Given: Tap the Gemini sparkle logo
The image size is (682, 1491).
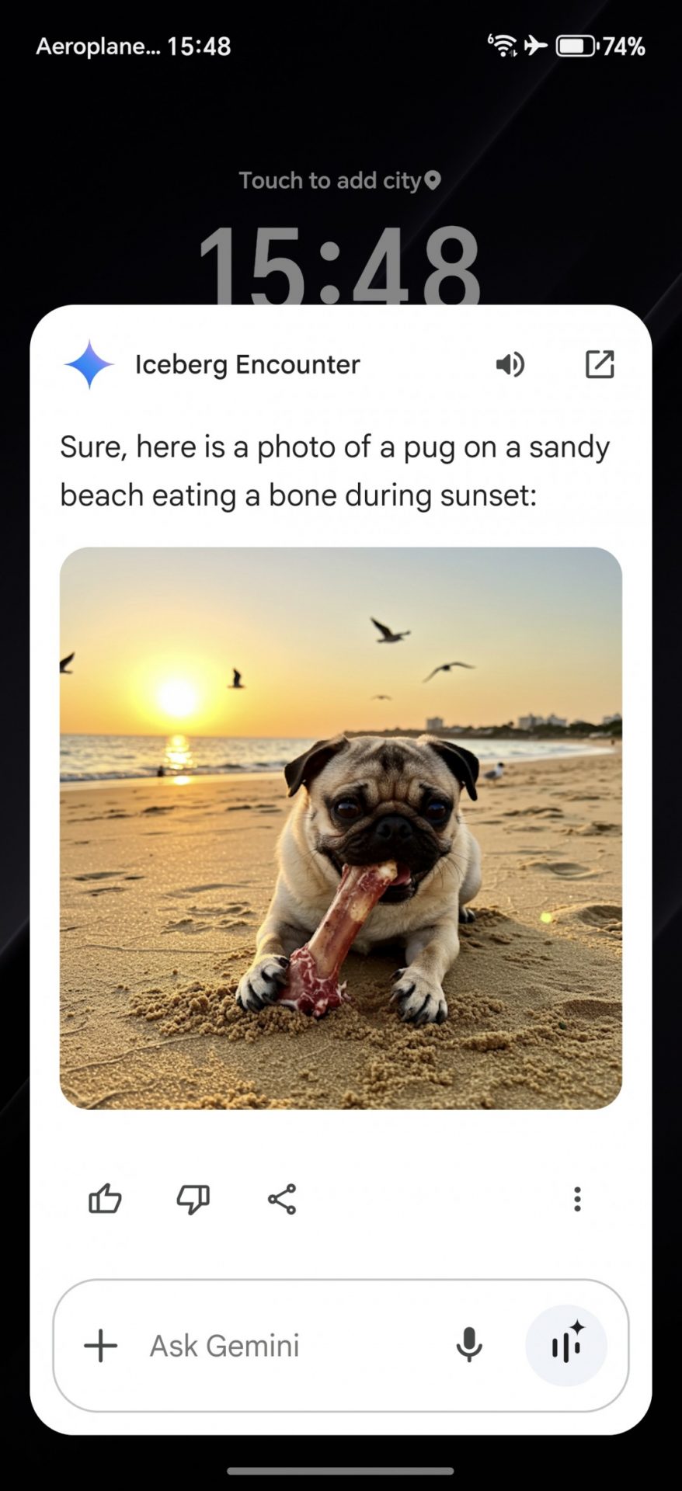Looking at the screenshot, I should coord(89,364).
